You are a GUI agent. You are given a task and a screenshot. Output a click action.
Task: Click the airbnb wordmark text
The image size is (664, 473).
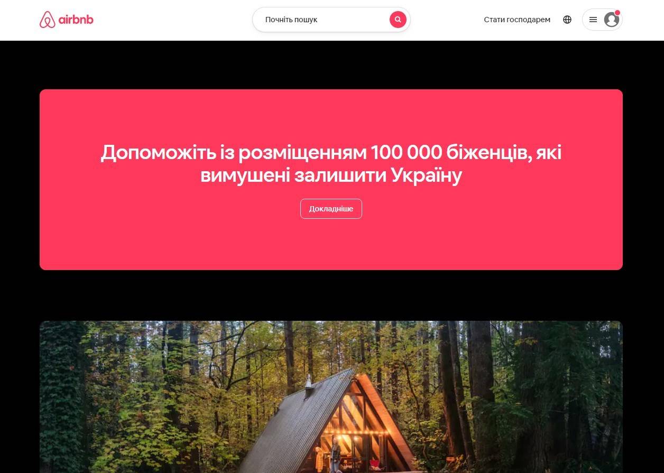(x=77, y=20)
